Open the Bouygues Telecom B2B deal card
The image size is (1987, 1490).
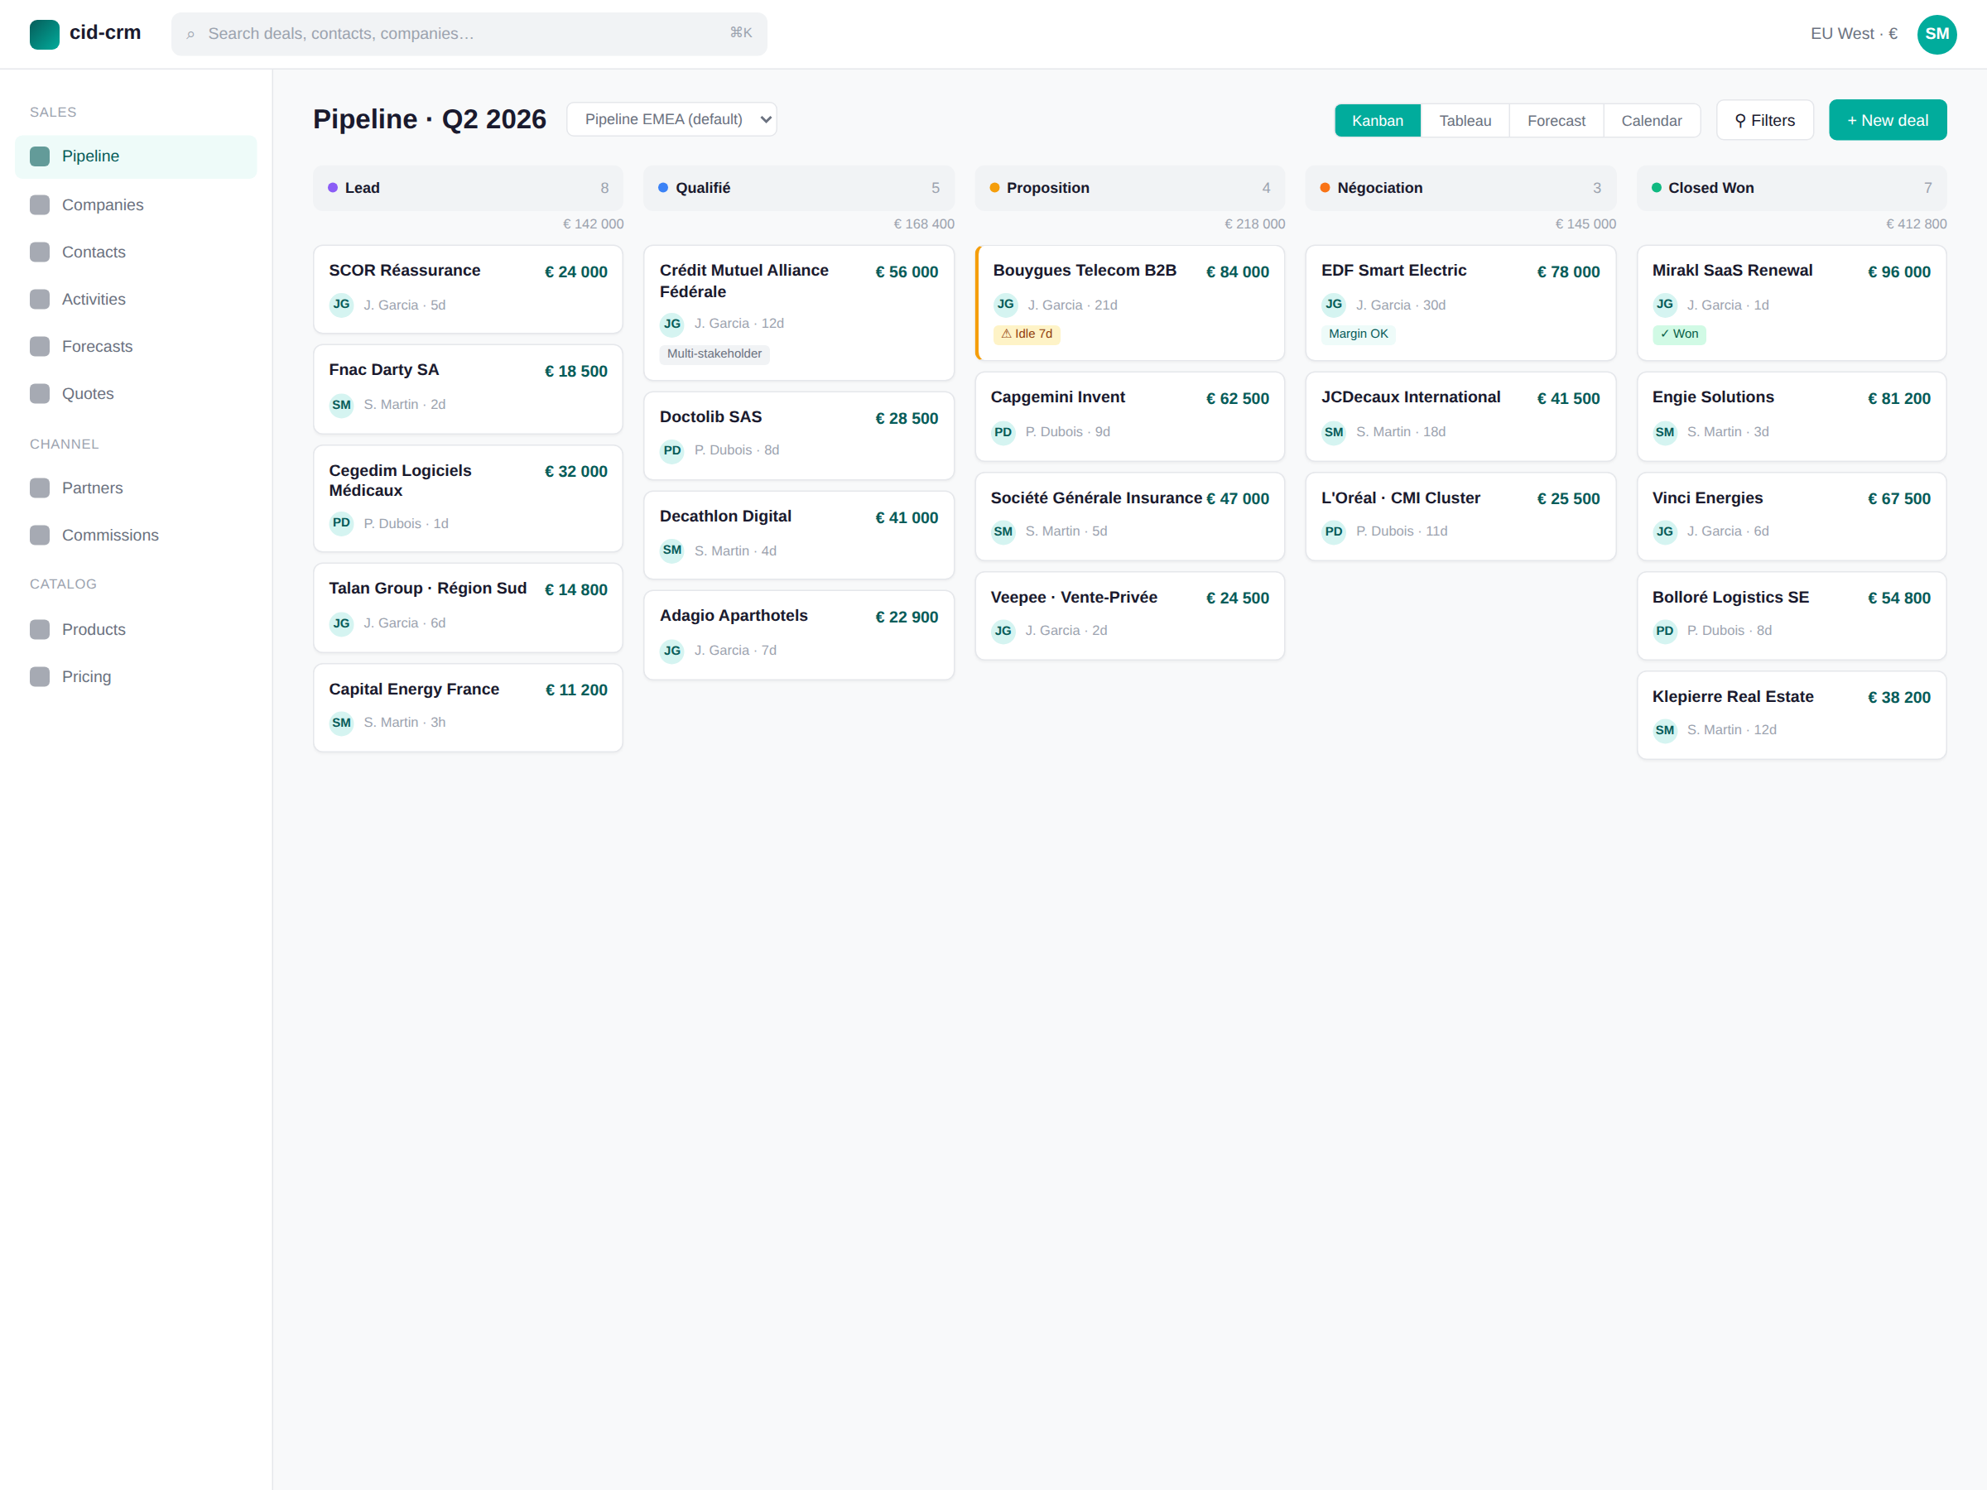pyautogui.click(x=1130, y=304)
